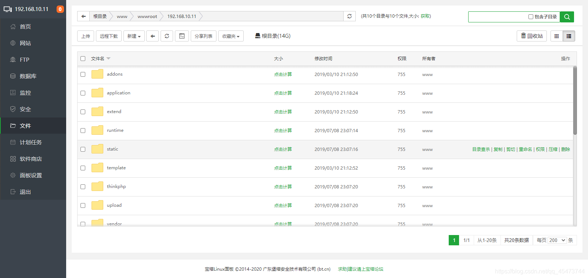Click the notification badge showing 0

click(60, 9)
